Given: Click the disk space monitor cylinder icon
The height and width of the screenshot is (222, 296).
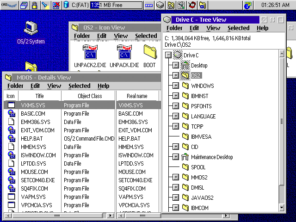Looking at the screenshot, I should pos(66,5).
